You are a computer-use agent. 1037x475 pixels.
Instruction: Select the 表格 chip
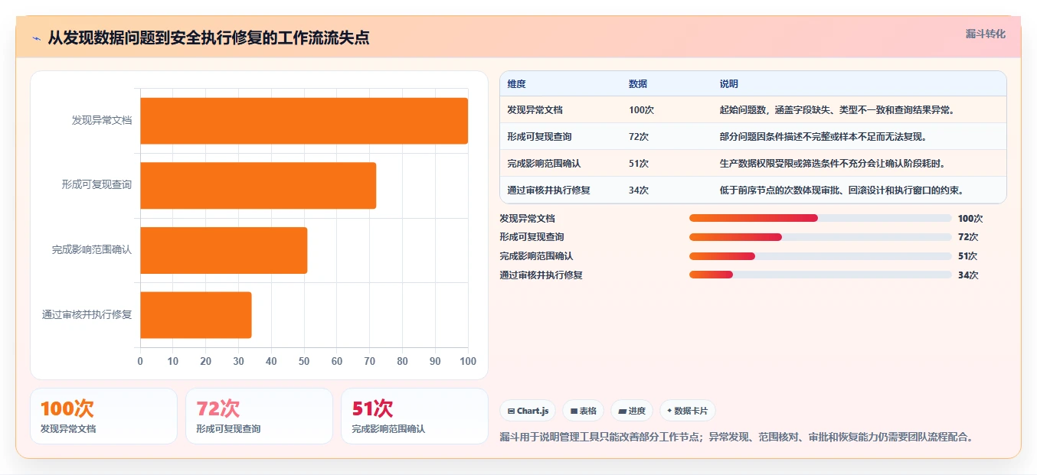584,411
